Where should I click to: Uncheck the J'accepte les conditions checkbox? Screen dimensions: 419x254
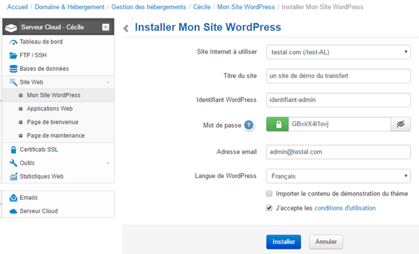point(269,208)
